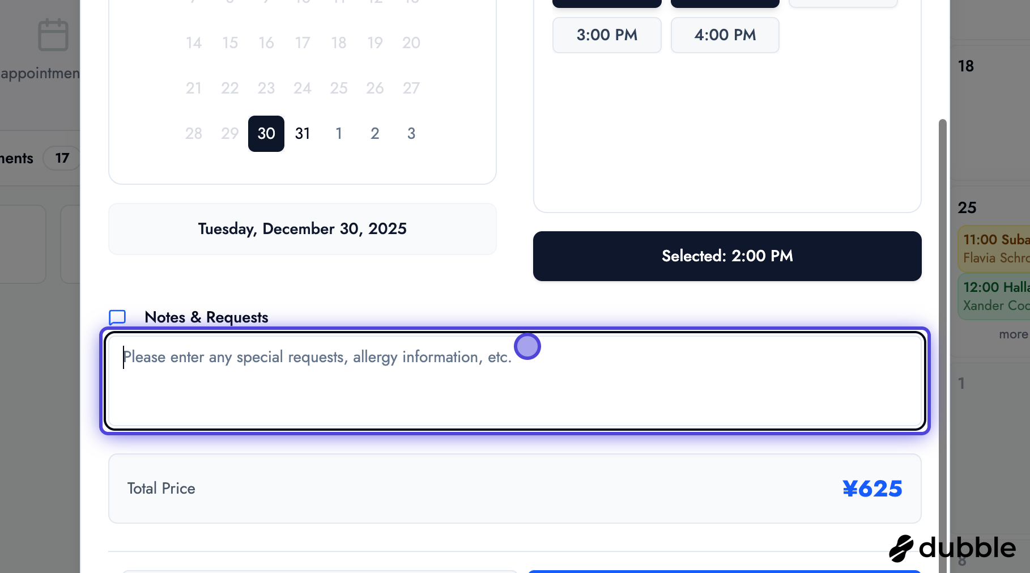
Task: Select the 3:00 PM time slot
Action: coord(607,35)
